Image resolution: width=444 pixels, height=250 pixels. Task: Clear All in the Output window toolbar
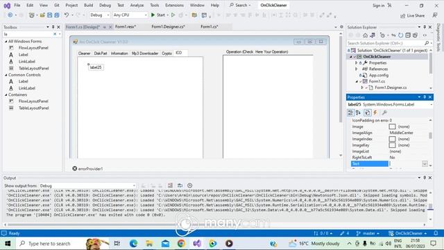tap(170, 185)
